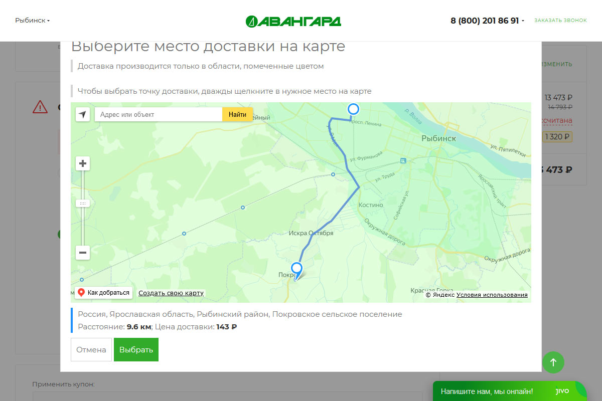Screen dimensions: 602x401
Task: Open the Создать свою карту link
Action: tap(171, 293)
